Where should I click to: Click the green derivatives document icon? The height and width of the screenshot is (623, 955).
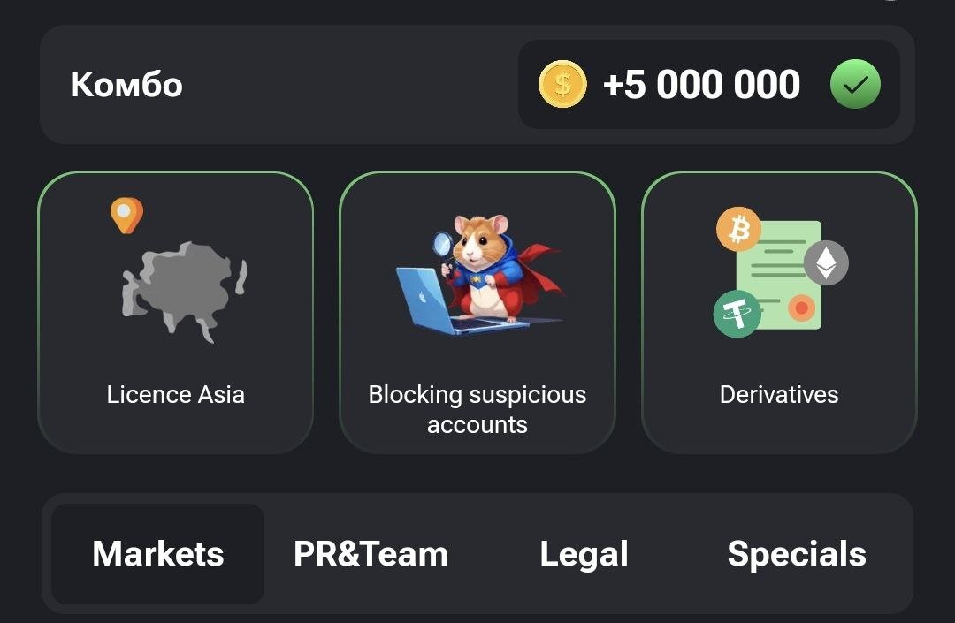778,275
